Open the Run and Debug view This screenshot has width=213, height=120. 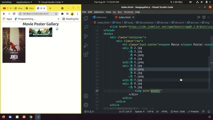[x=86, y=45]
